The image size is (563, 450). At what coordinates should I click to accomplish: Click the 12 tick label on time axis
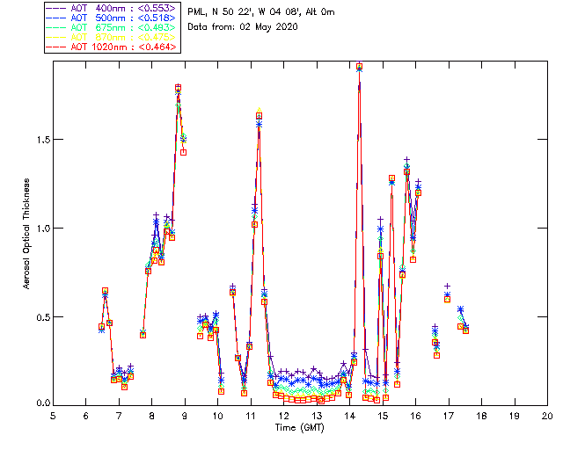pos(283,416)
